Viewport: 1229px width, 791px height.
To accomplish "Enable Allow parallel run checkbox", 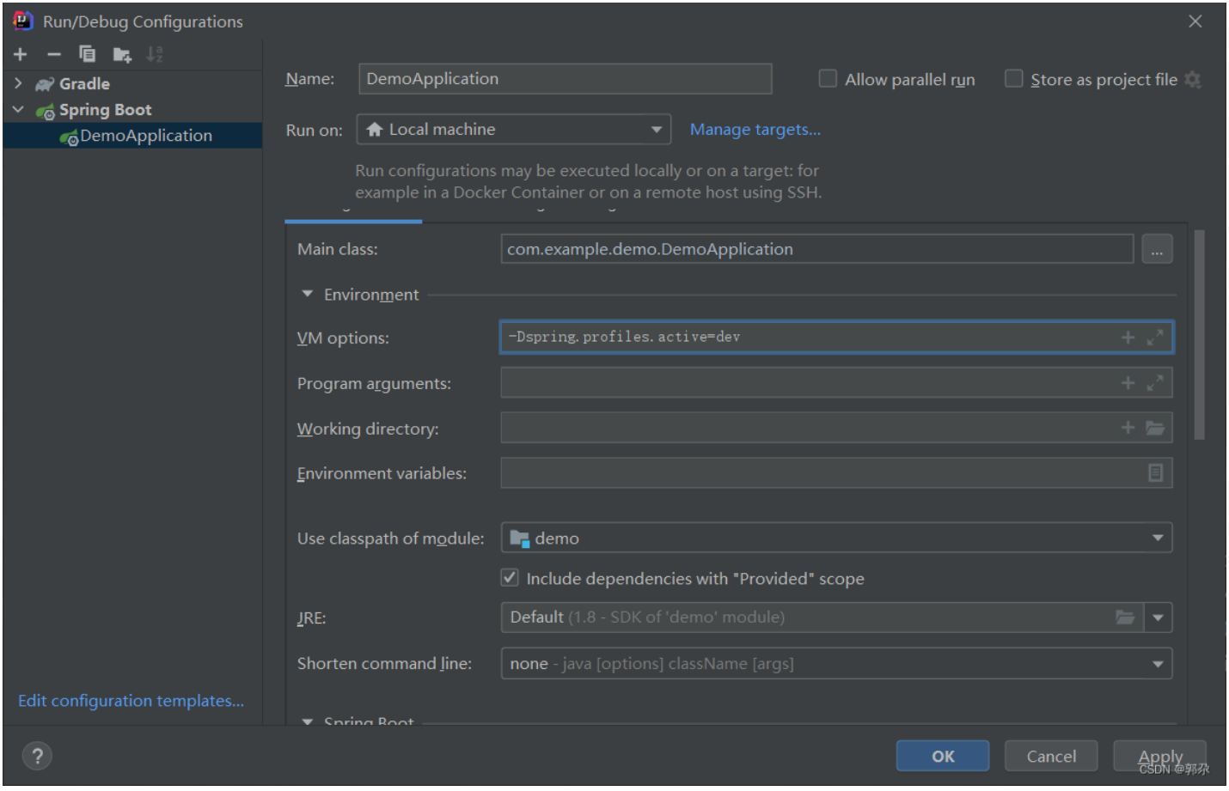I will (828, 79).
